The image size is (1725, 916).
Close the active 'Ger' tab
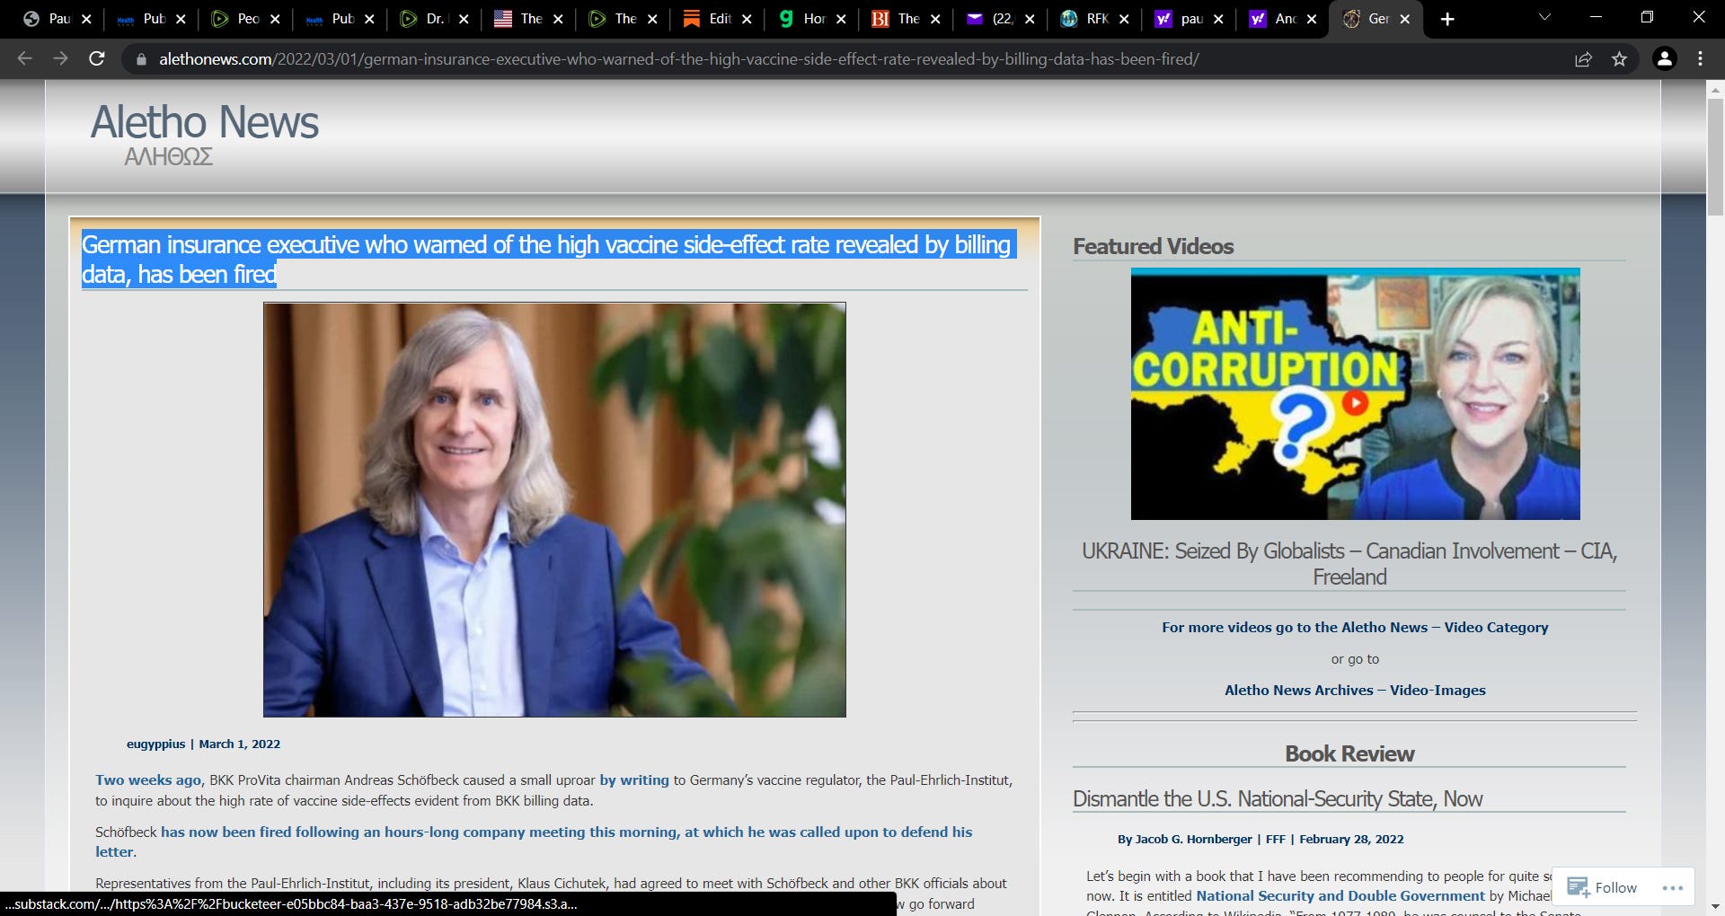tap(1405, 19)
